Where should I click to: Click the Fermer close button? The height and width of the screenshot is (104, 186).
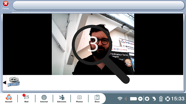(x=6, y=5)
